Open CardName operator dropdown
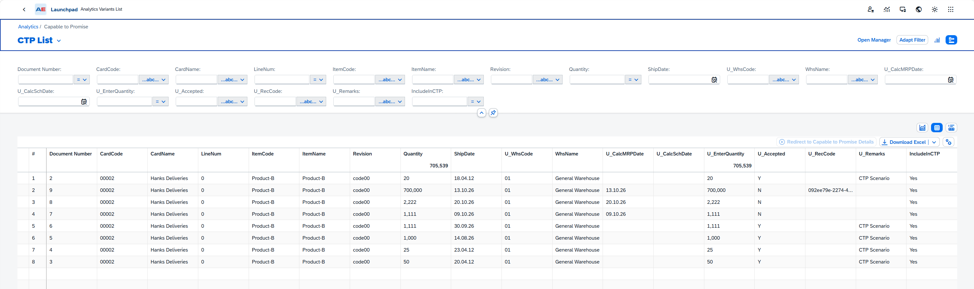This screenshot has width=974, height=289. tap(233, 80)
